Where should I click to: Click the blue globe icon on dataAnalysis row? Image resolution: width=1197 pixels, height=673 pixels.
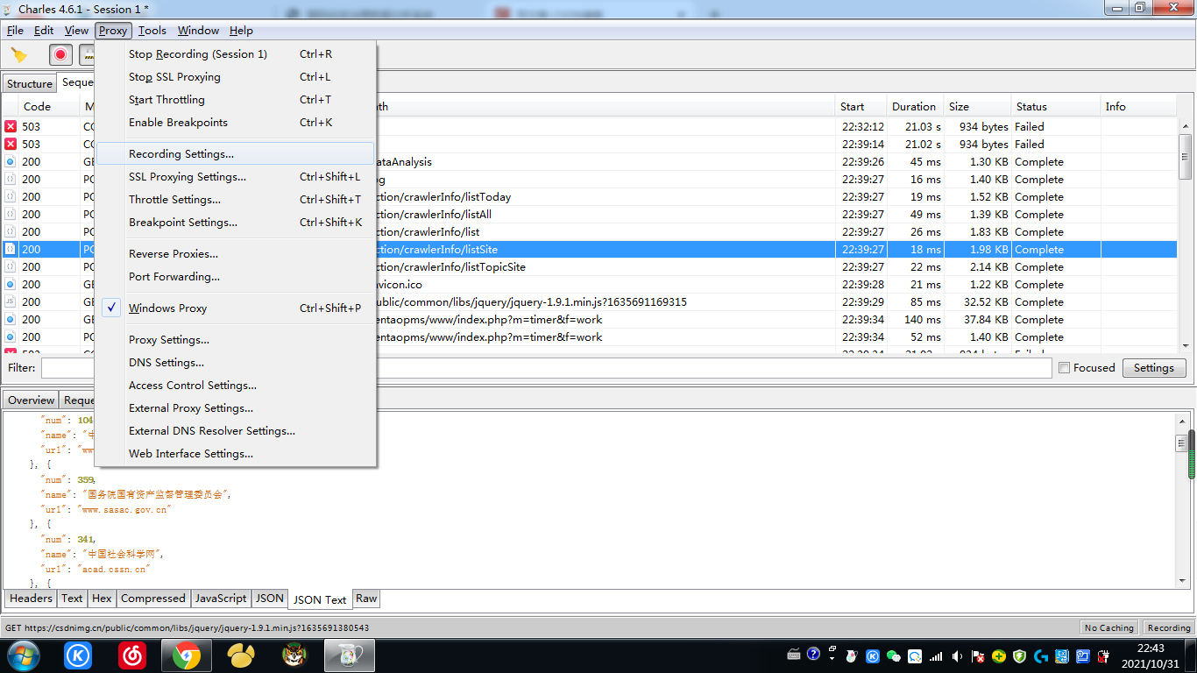[11, 162]
